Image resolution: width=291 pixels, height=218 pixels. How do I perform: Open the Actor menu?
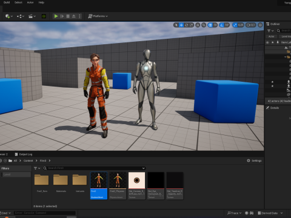click(x=30, y=2)
